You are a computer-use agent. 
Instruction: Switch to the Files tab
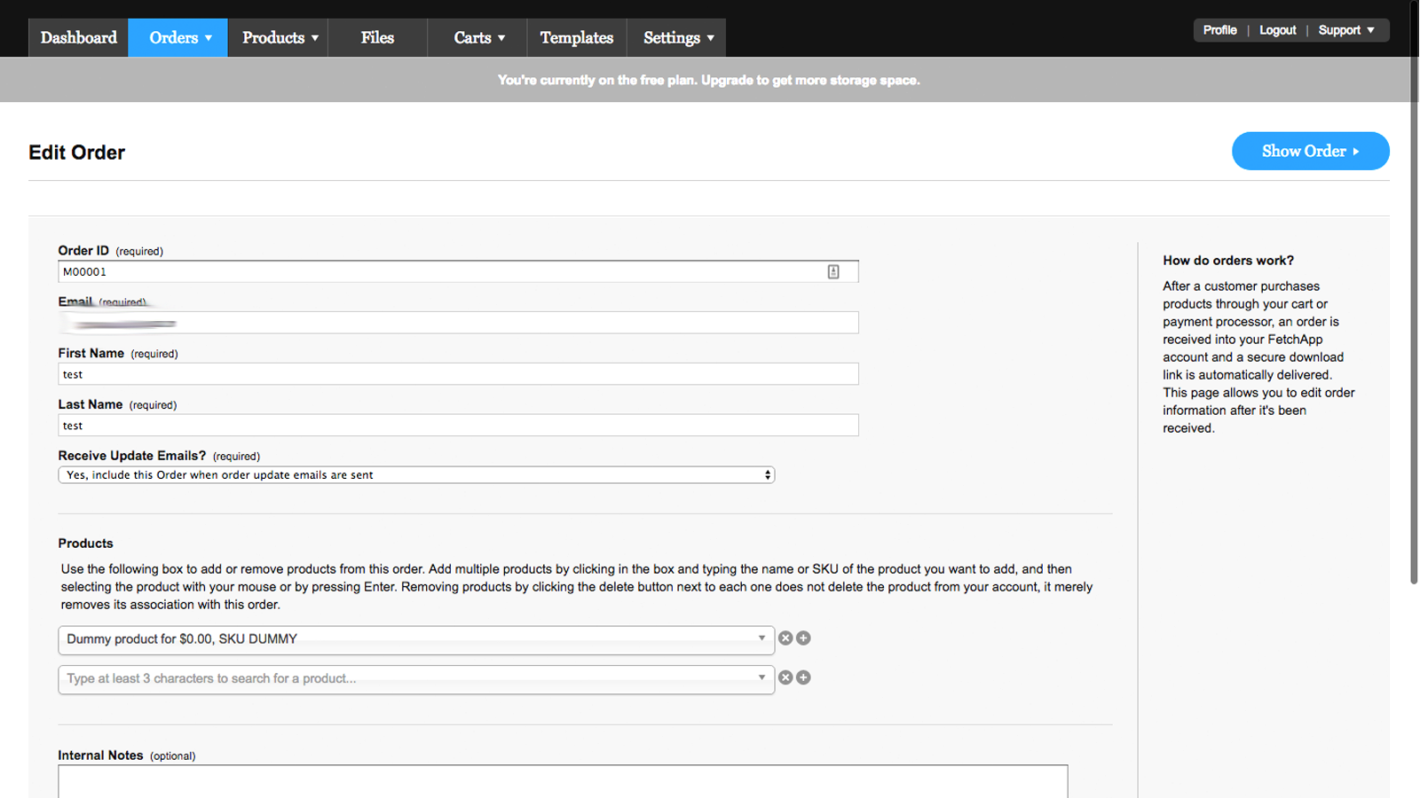coord(377,38)
